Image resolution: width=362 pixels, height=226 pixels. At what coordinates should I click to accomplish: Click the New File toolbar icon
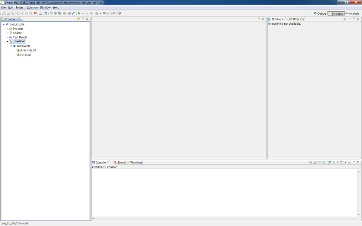[x=3, y=13]
